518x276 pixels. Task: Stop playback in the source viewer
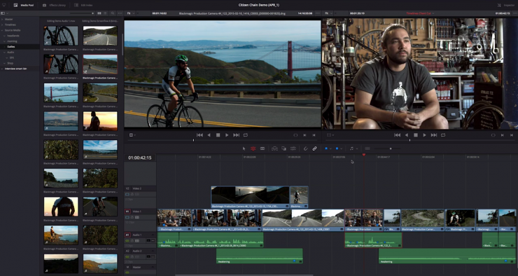click(218, 135)
